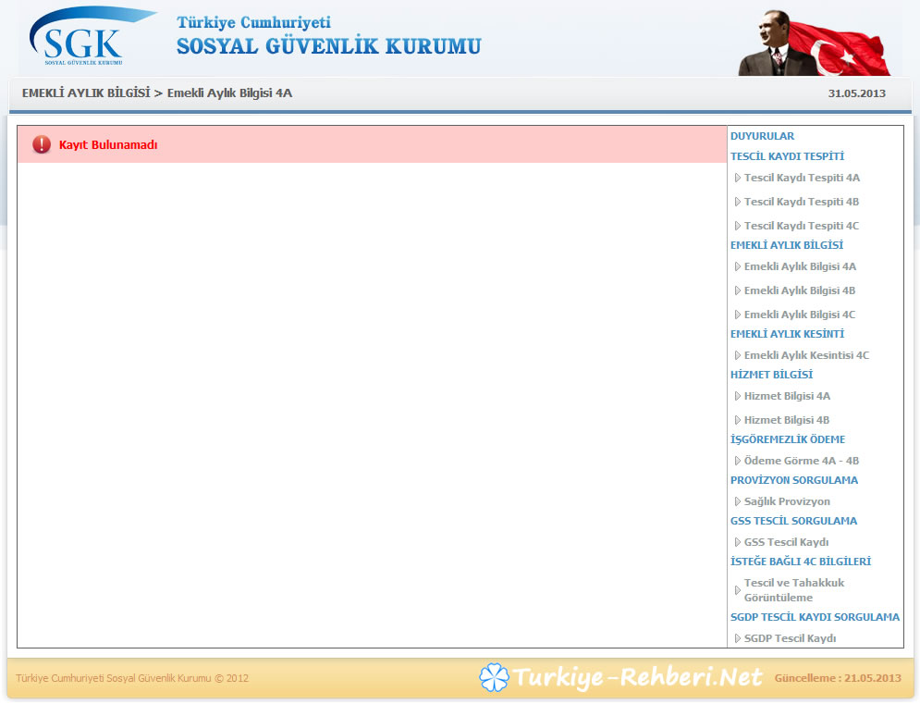The height and width of the screenshot is (704, 920).
Task: Click arrow beside Emekli Aylık Kesintisi 4C
Action: coord(738,354)
